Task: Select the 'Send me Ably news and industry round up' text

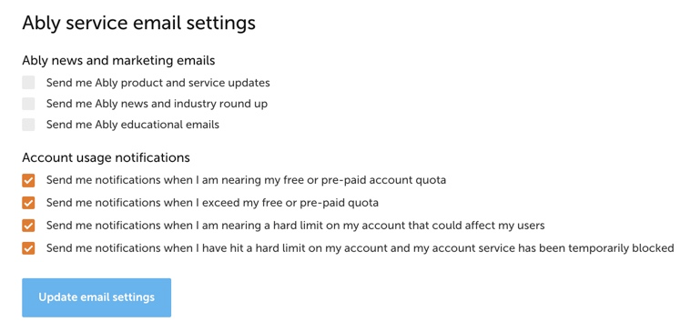Action: (x=157, y=104)
